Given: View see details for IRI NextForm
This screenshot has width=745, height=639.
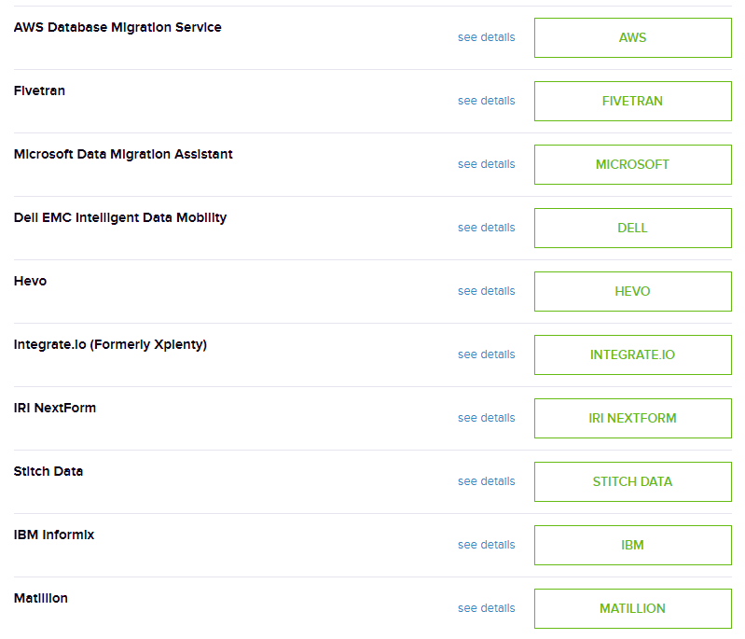Looking at the screenshot, I should [x=486, y=418].
